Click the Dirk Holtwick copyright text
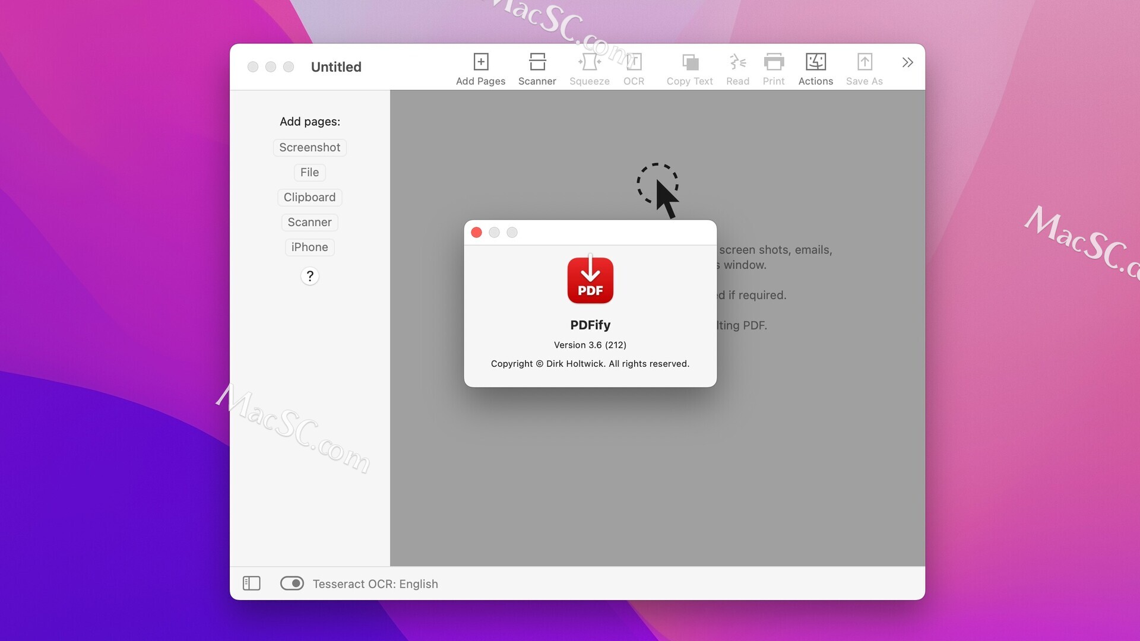Image resolution: width=1140 pixels, height=641 pixels. 590,364
